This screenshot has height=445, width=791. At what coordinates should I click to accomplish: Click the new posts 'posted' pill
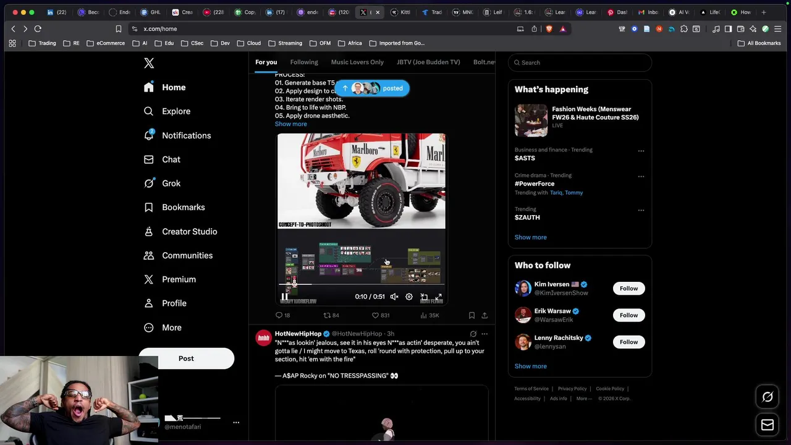click(372, 88)
